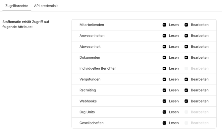Toggle Lesen checkbox for Org Units
The image size is (222, 133).
(x=164, y=112)
